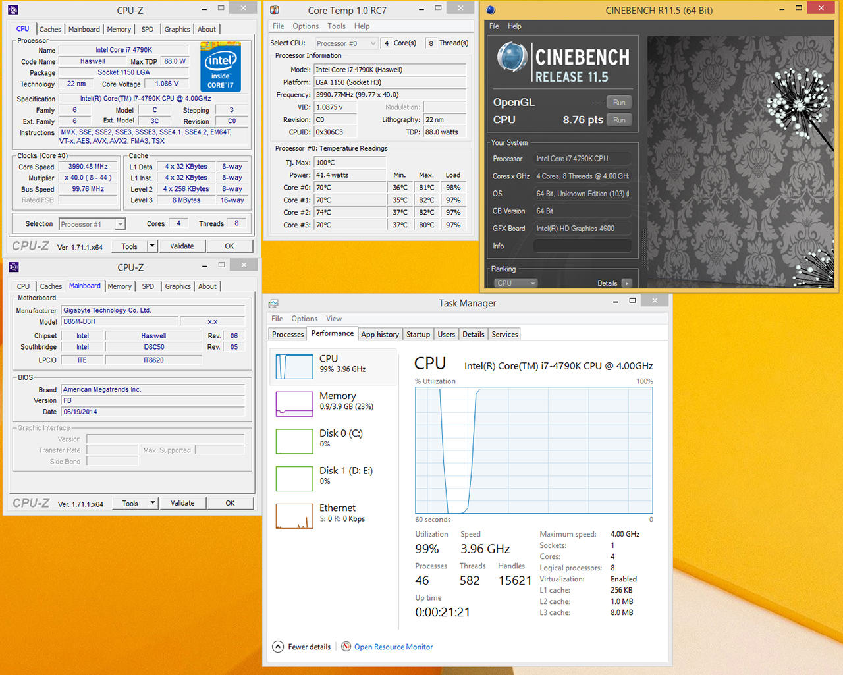Run the OpenGL benchmark in Cinebench
The height and width of the screenshot is (675, 843).
click(x=619, y=103)
